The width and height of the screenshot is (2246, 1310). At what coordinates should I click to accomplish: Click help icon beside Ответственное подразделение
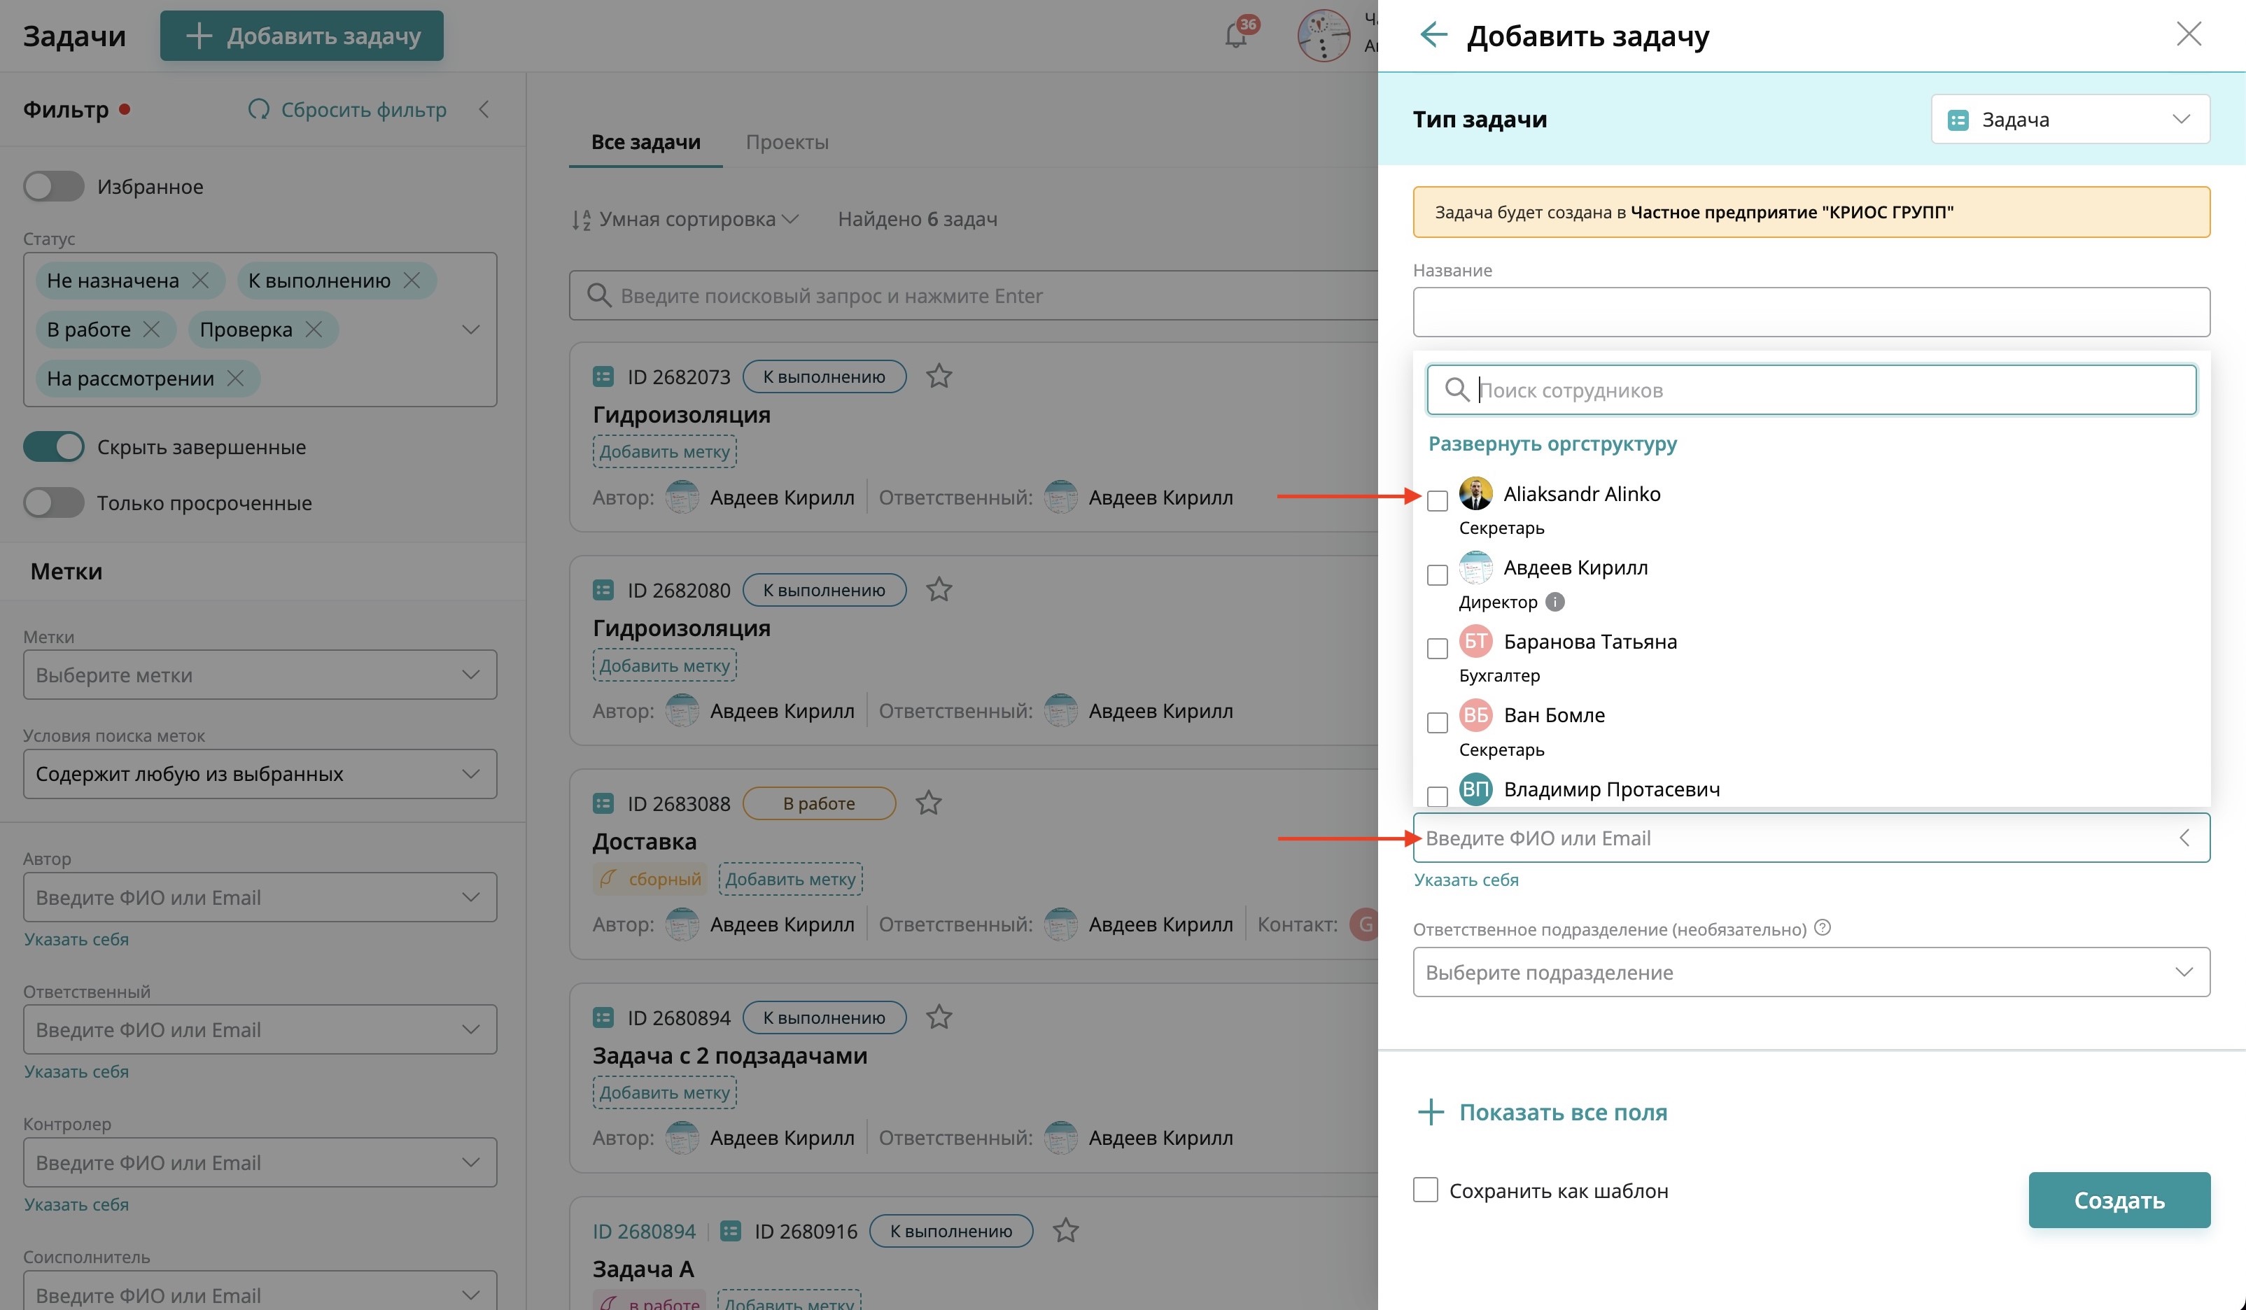1823,928
